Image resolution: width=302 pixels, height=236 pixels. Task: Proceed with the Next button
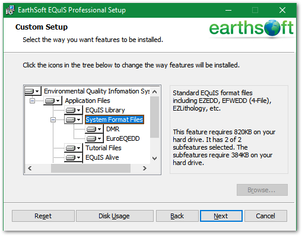(221, 216)
